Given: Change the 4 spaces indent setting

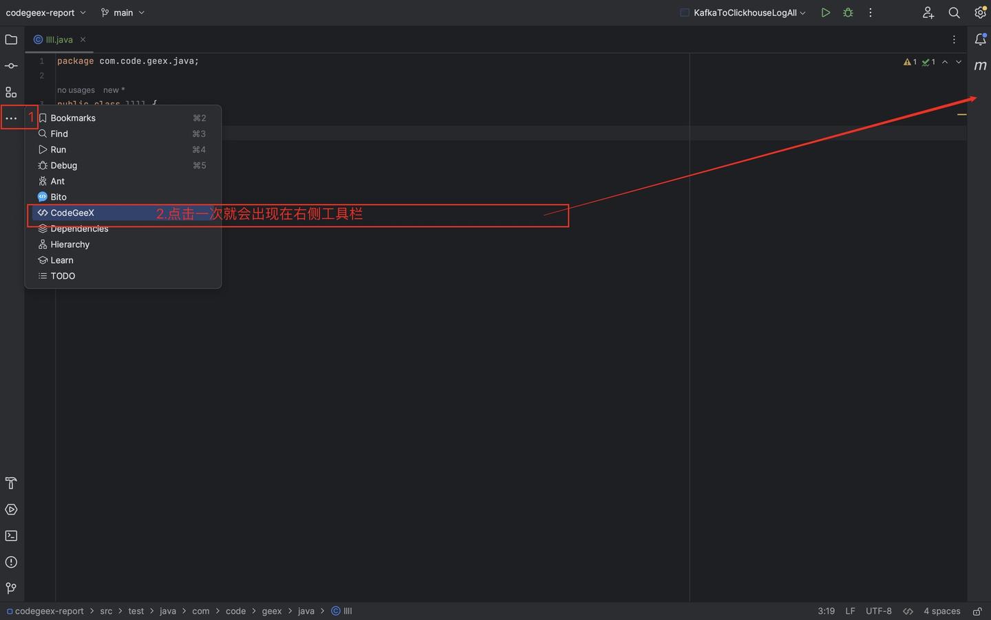Looking at the screenshot, I should (941, 611).
